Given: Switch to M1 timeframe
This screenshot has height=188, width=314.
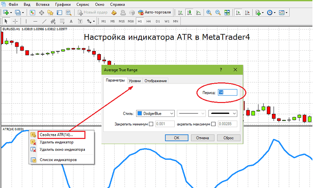Looking at the screenshot, I should tap(104, 21).
